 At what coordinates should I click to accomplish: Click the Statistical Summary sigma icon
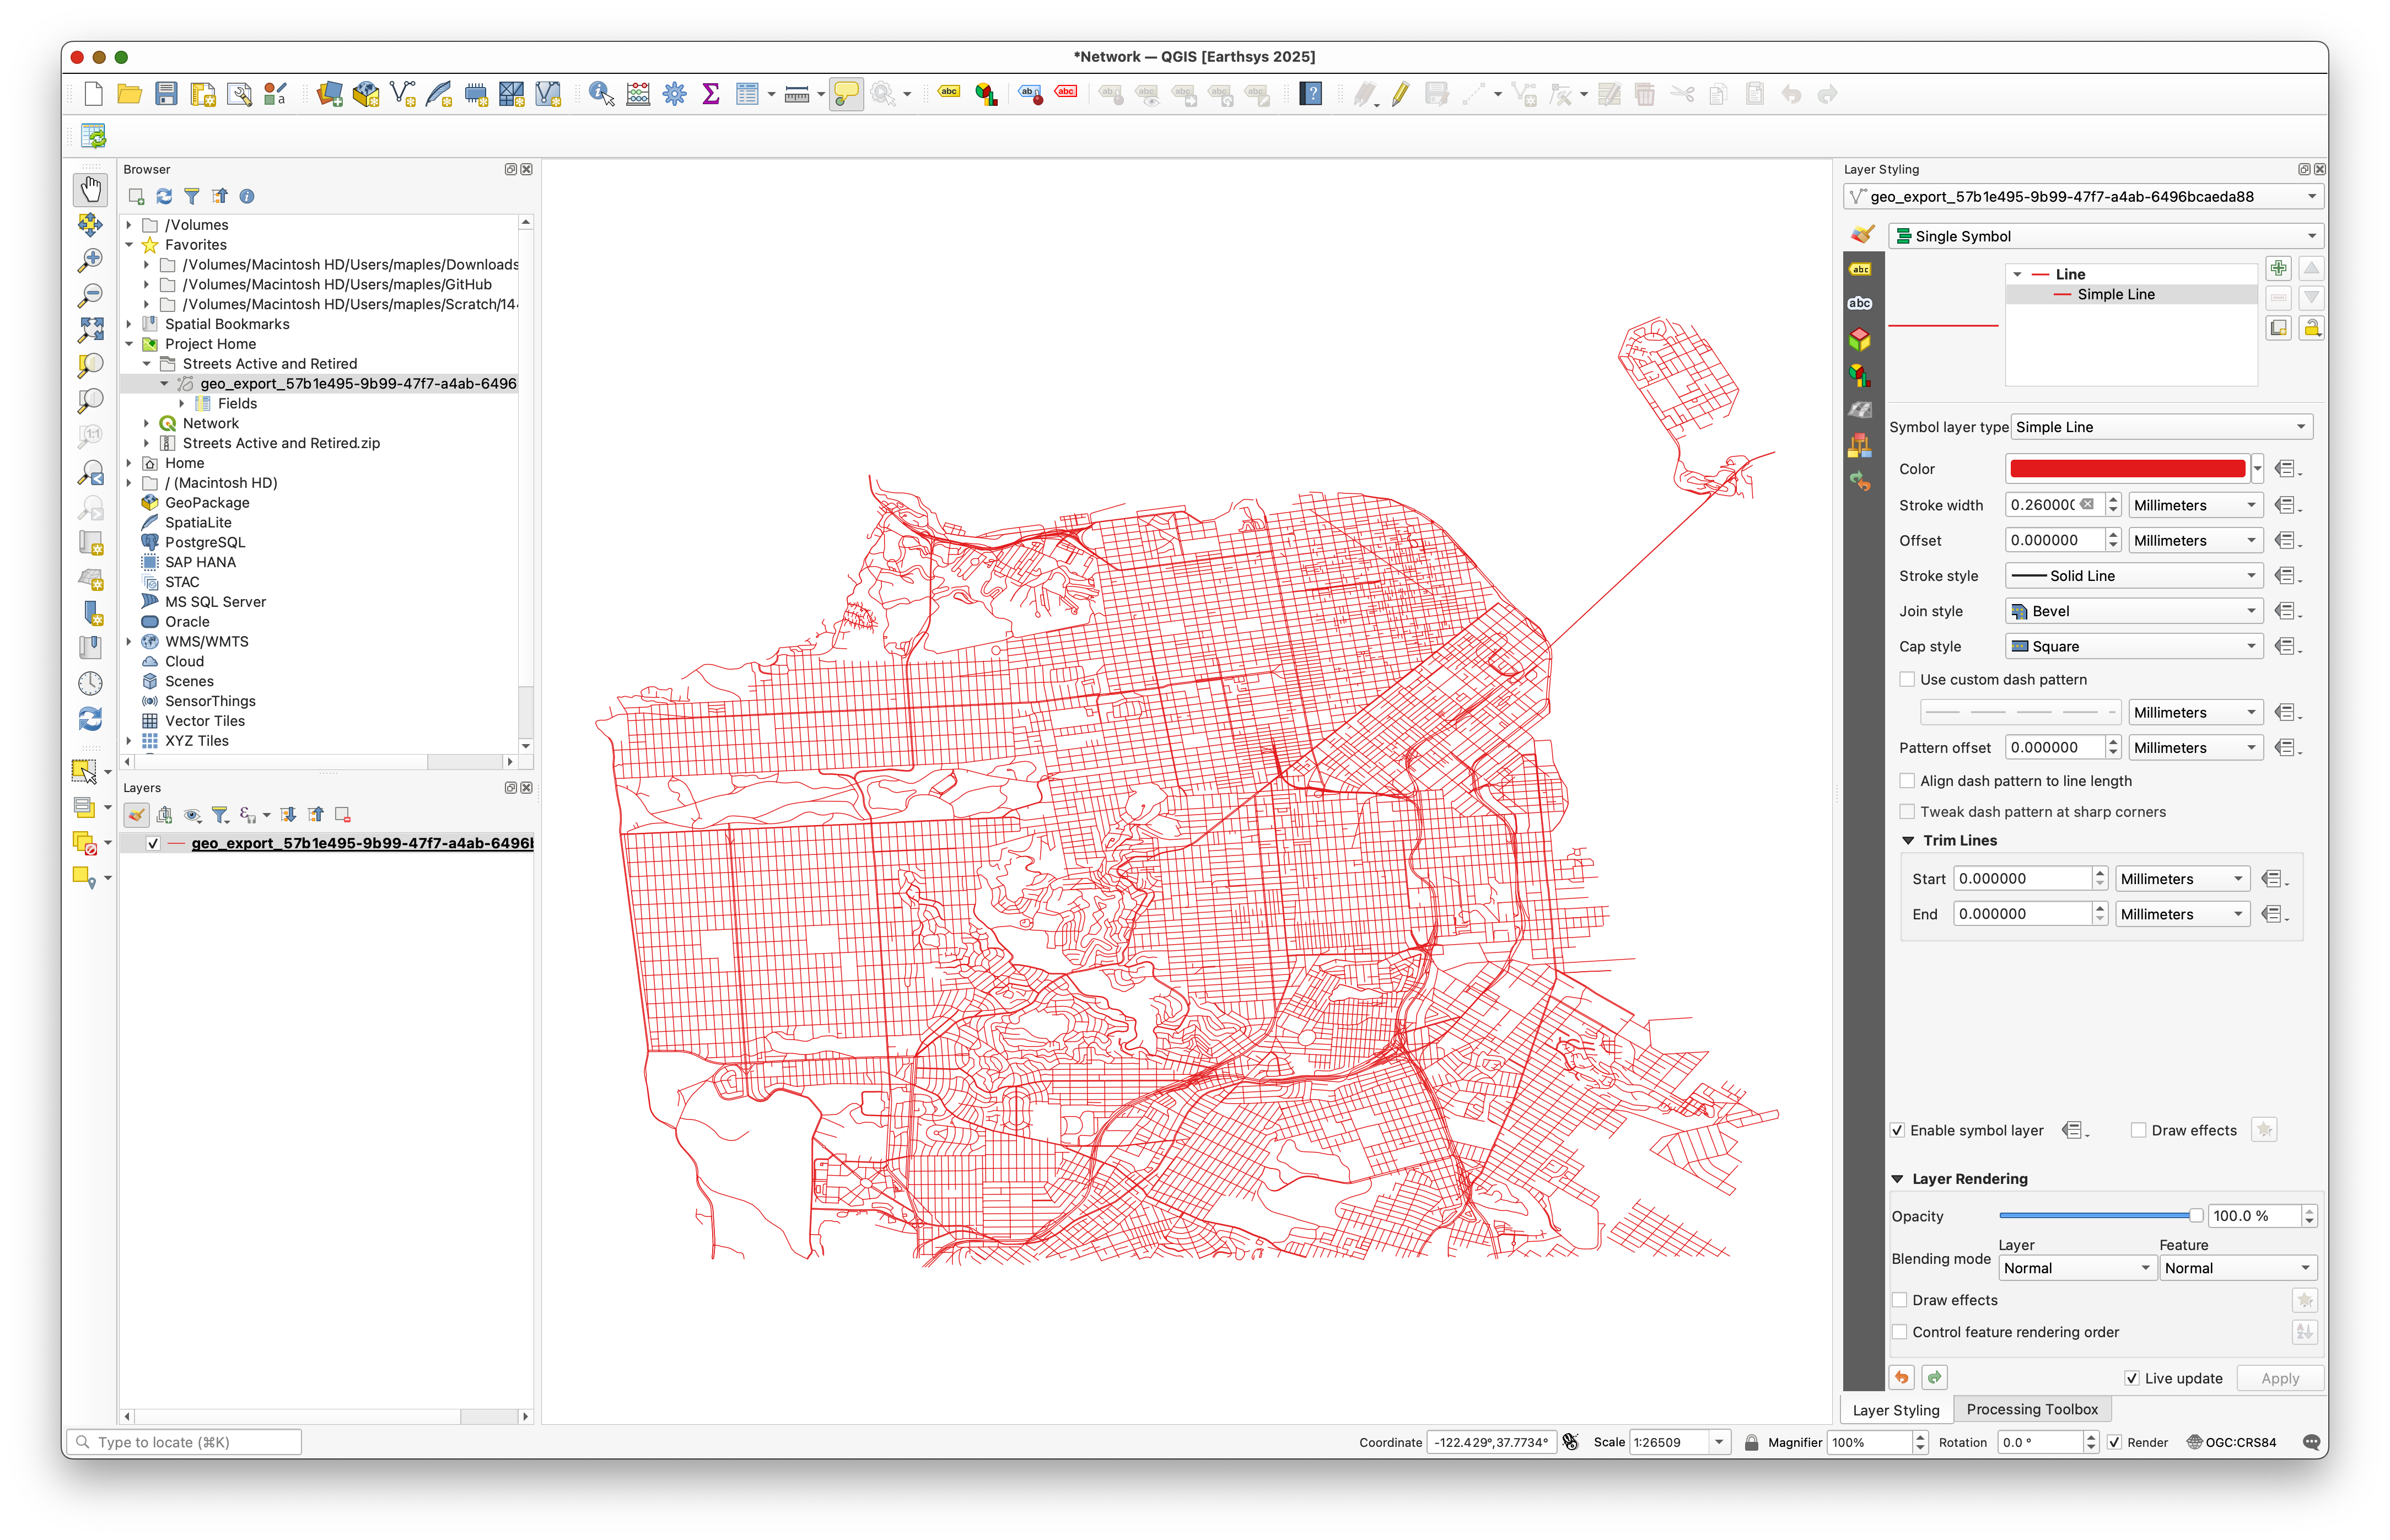711,94
